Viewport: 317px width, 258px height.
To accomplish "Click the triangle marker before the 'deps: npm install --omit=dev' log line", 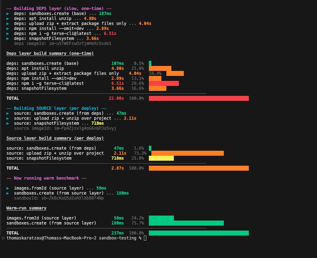I will pos(8,29).
